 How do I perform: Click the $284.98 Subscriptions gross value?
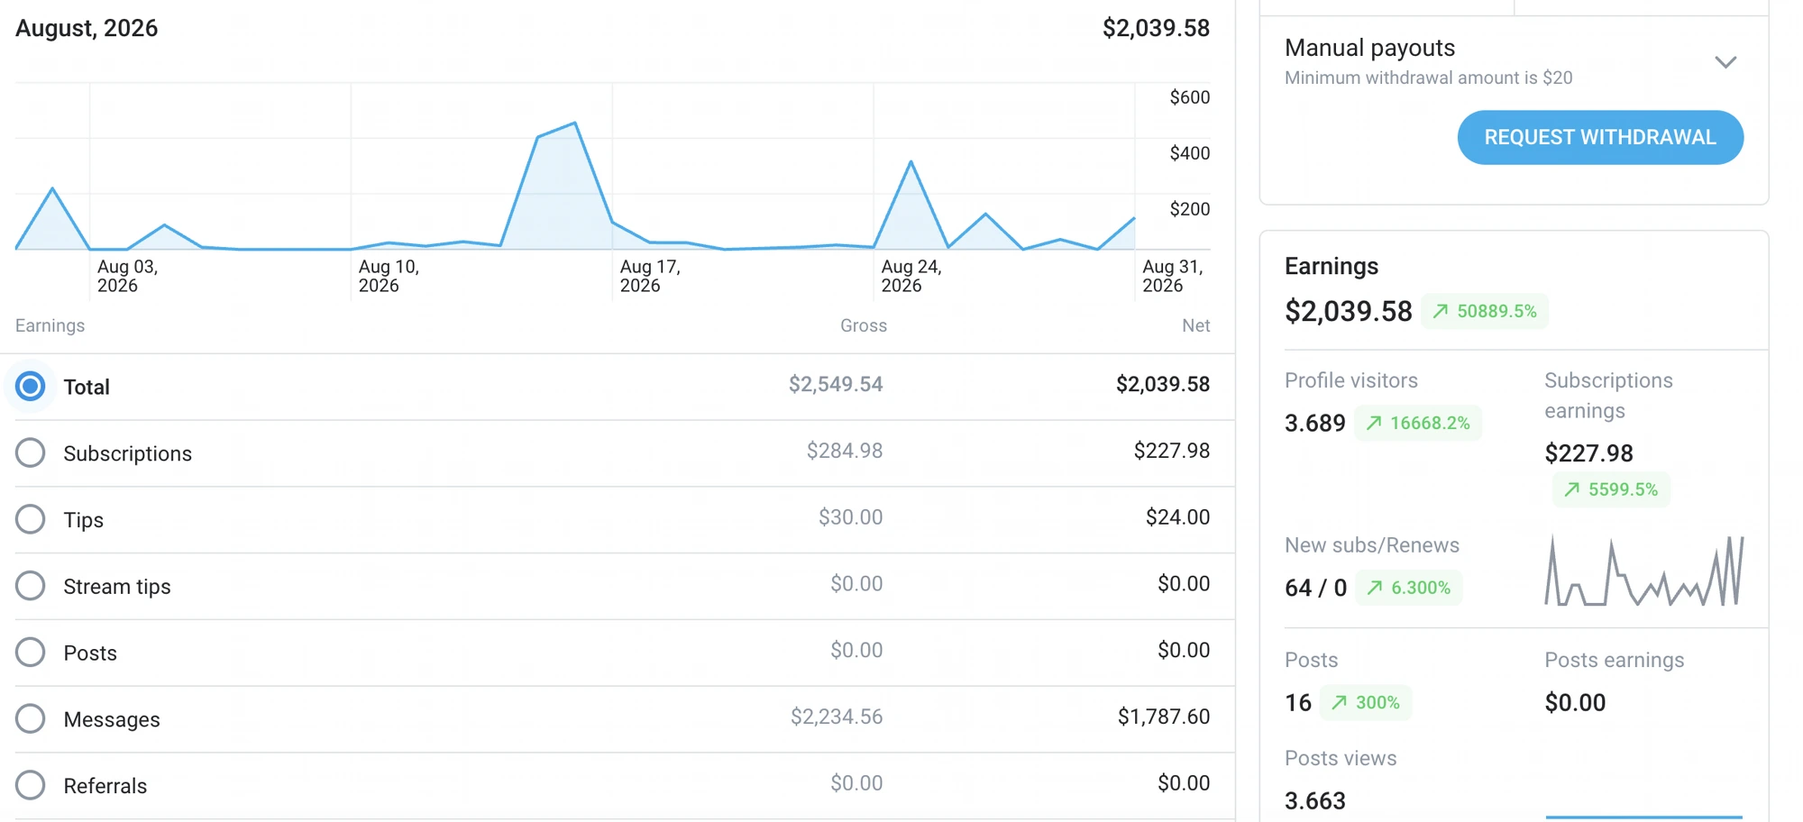coord(845,450)
